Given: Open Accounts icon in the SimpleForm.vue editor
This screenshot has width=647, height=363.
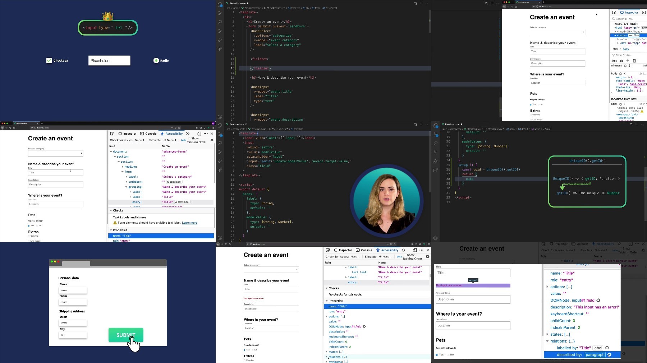Looking at the screenshot, I should (x=220, y=117).
